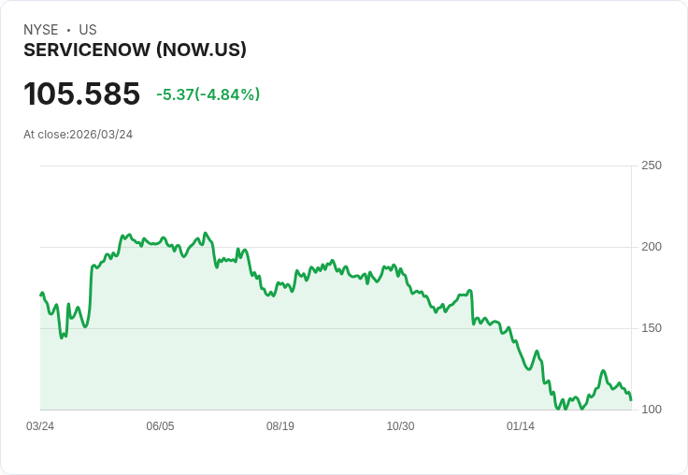Viewport: 688px width, 475px height.
Task: Click the chart line's final rightmost endpoint
Action: [631, 400]
